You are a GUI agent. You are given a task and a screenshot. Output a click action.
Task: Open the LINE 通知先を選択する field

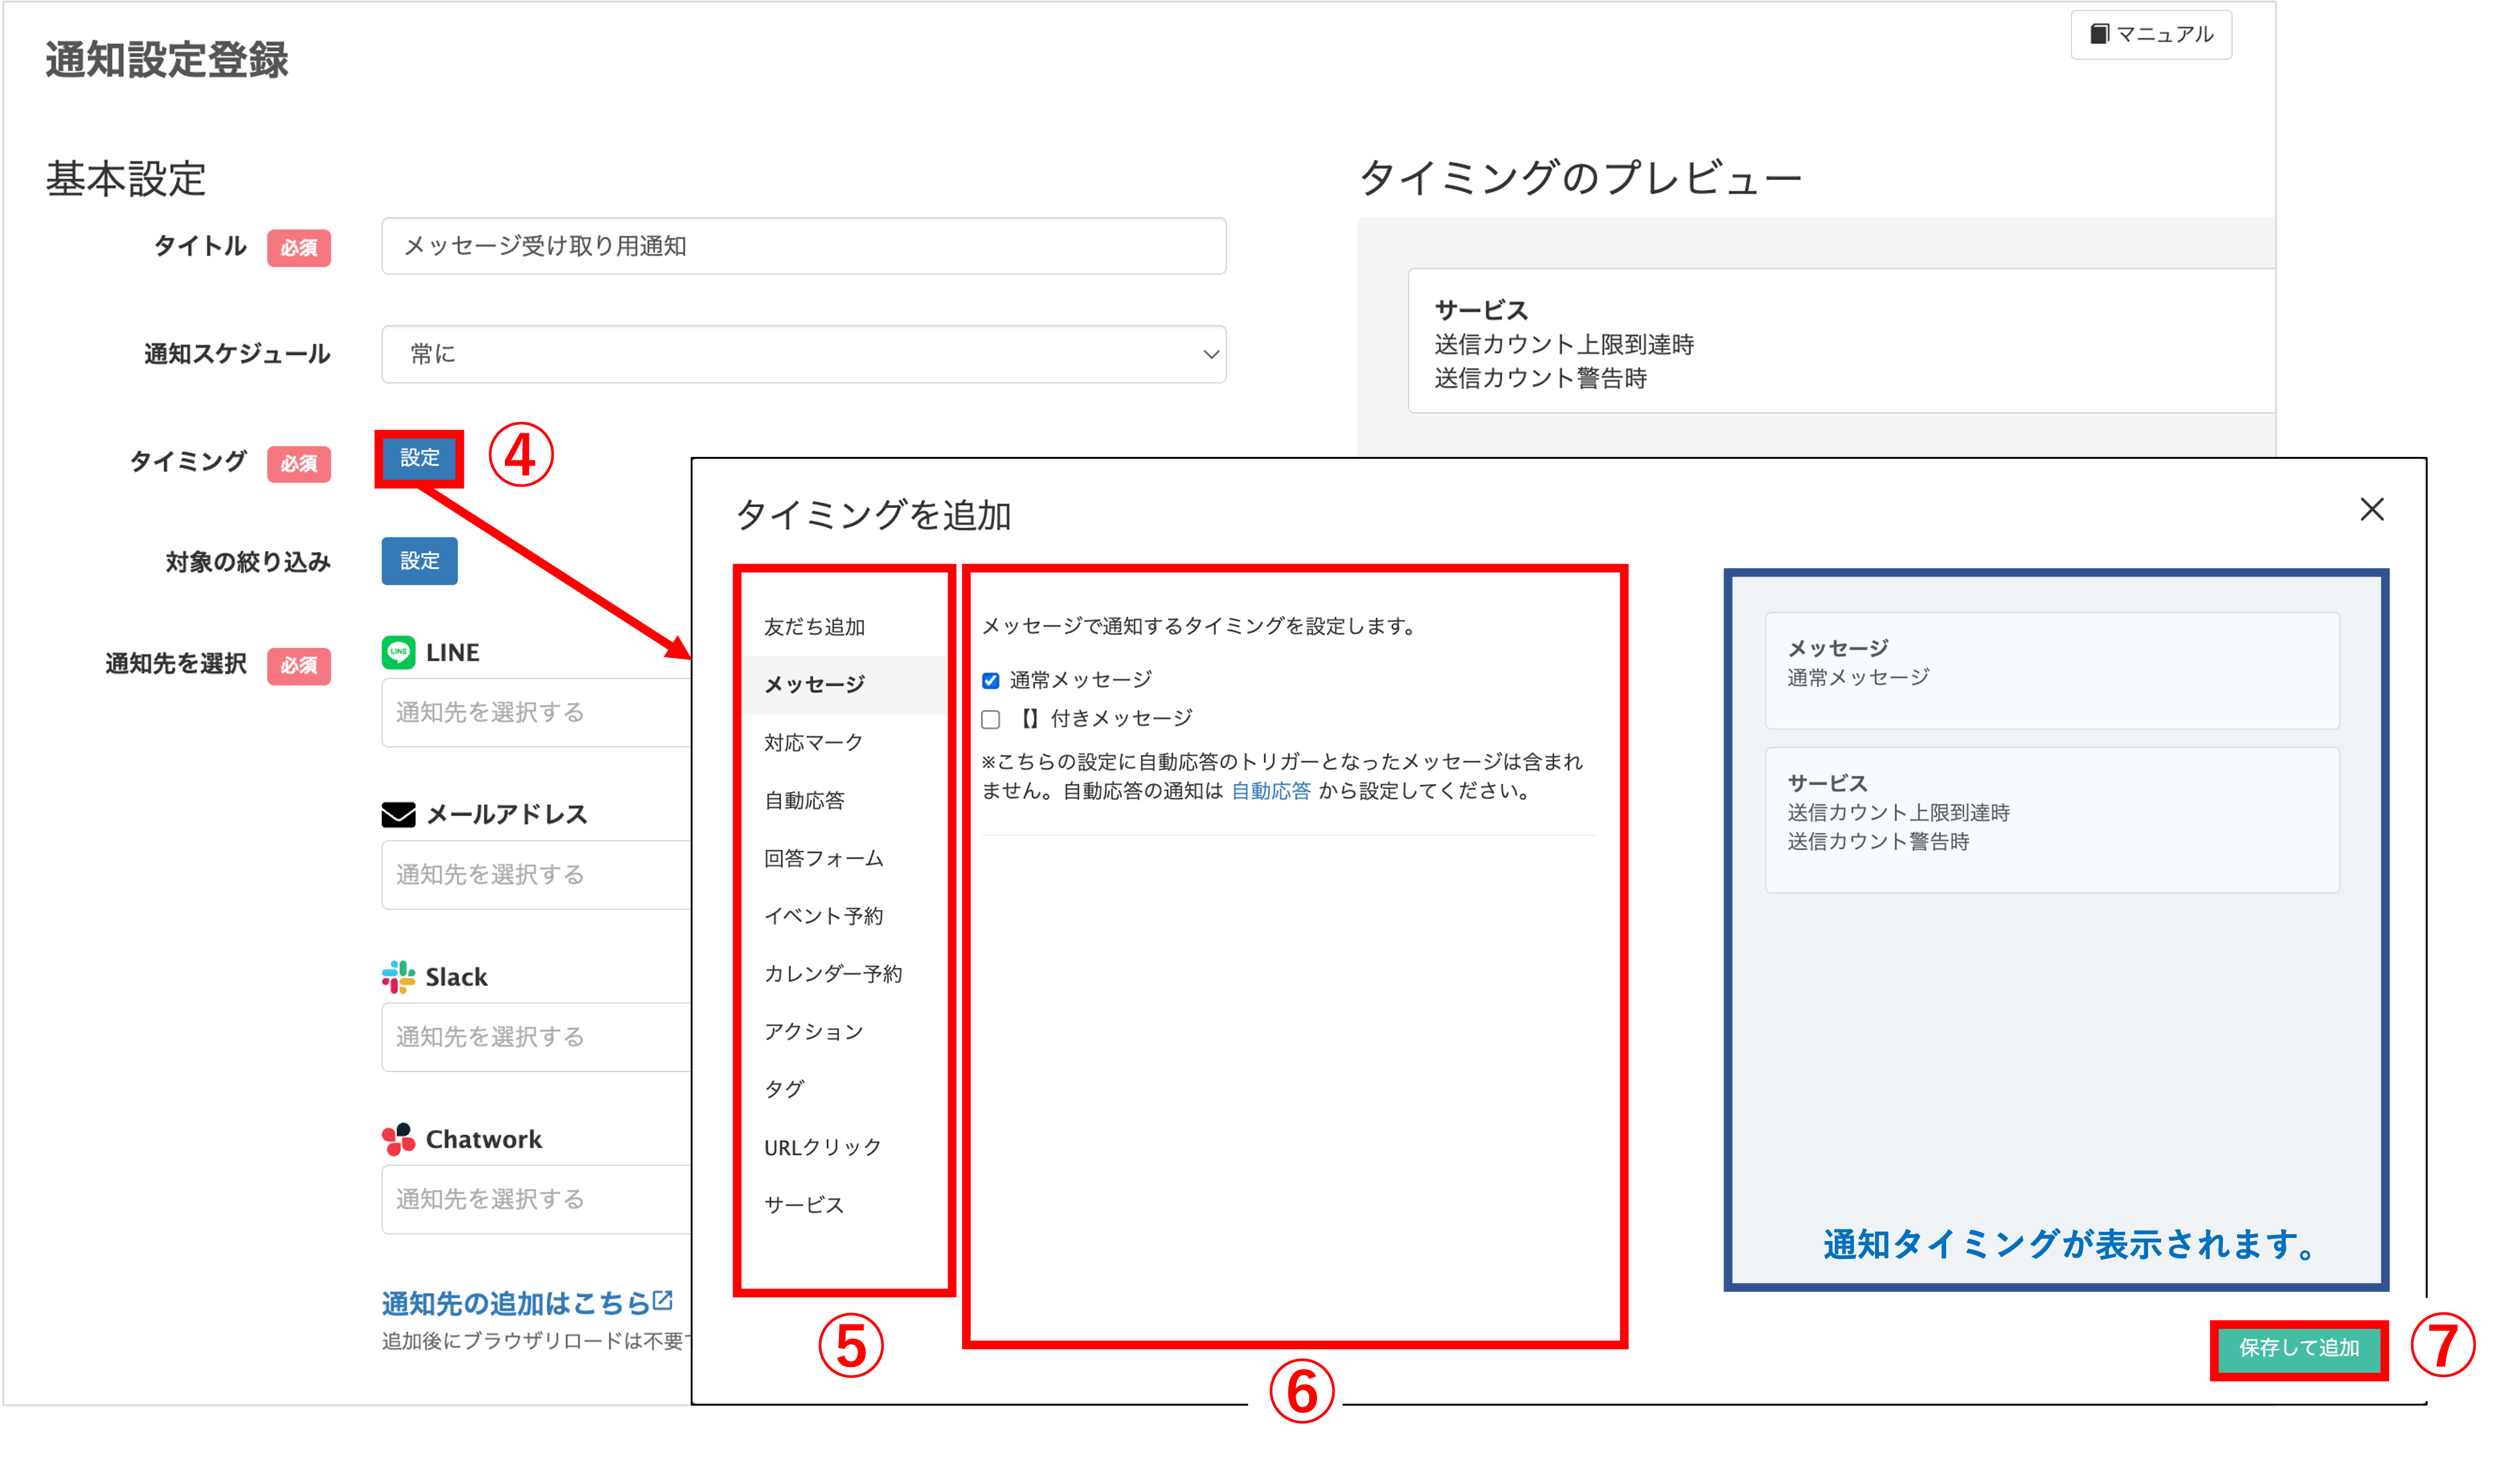tap(536, 713)
